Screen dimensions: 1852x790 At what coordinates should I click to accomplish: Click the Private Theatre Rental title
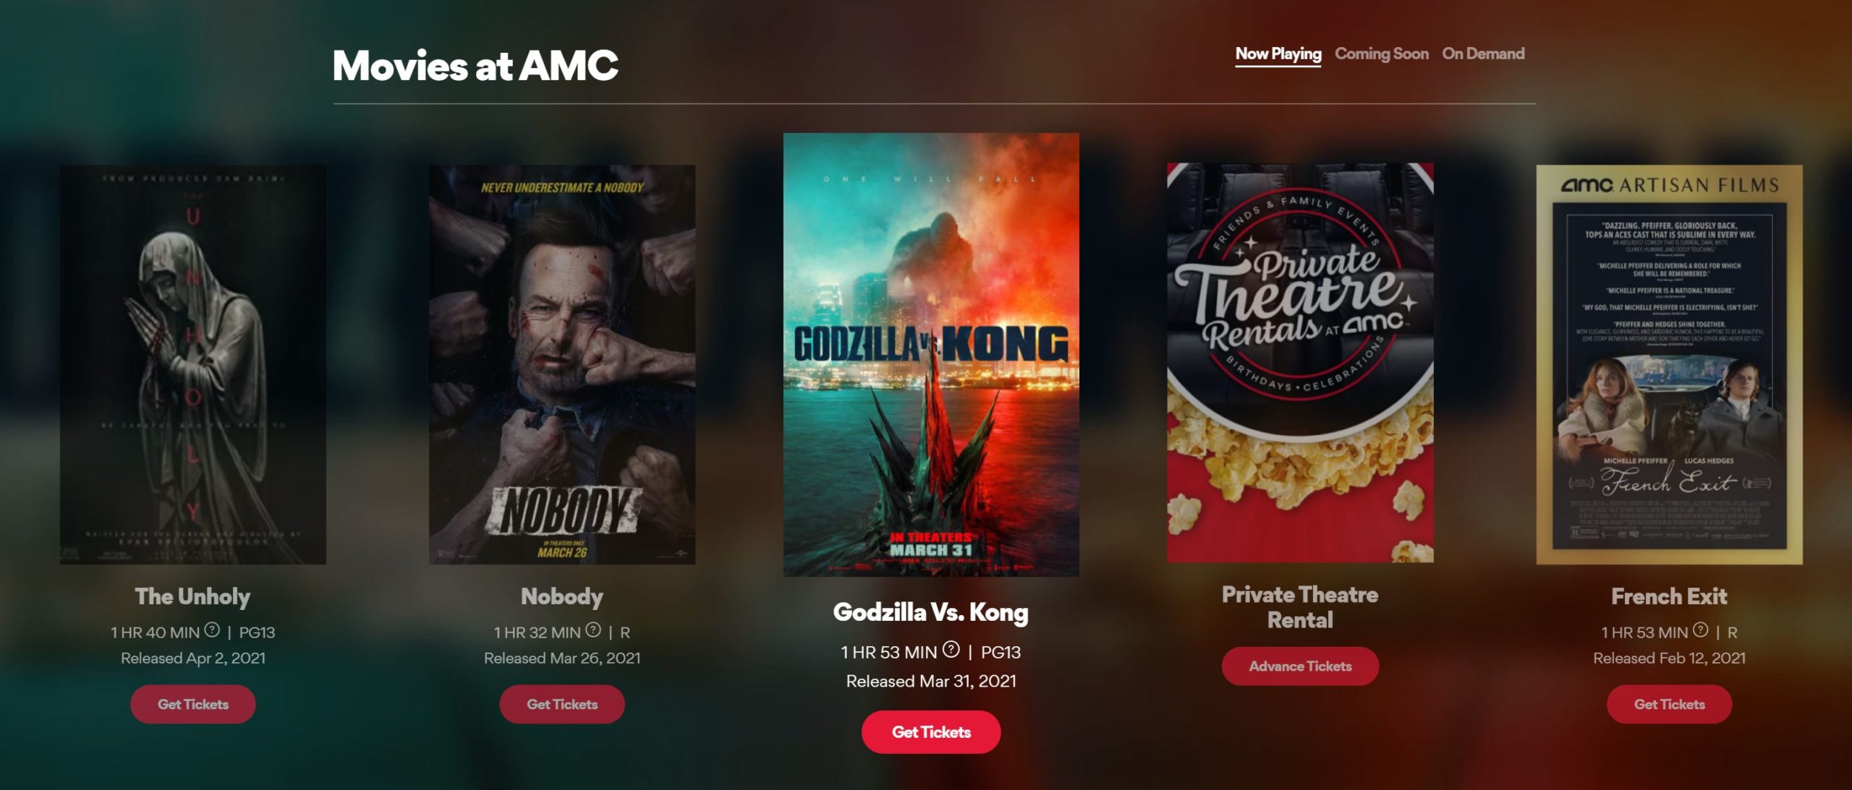coord(1300,607)
